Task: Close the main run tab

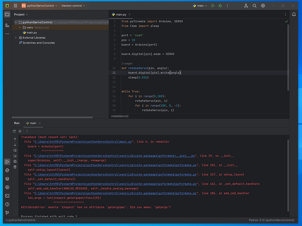Action: point(40,123)
